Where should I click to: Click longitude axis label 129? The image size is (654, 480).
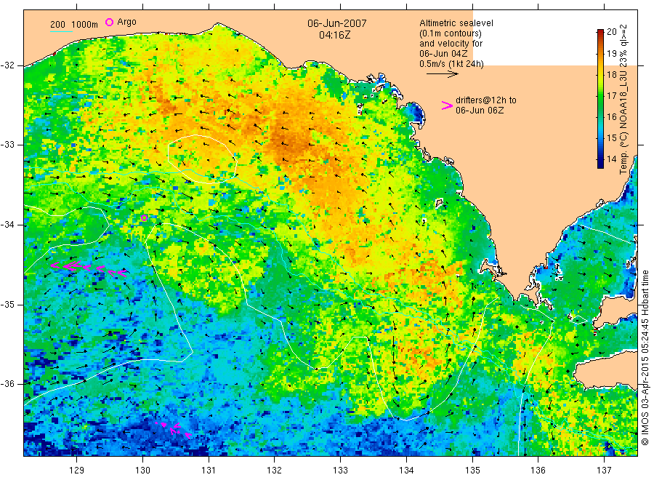coord(77,471)
